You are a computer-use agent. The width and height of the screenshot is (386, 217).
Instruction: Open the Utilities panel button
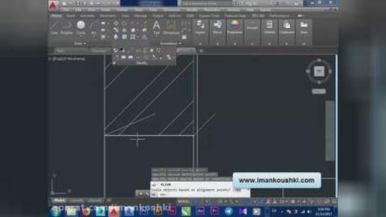click(x=270, y=27)
